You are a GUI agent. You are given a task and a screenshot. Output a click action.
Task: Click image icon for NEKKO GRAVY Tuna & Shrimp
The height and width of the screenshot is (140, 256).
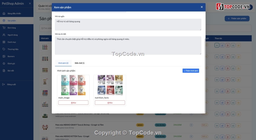pos(238,125)
